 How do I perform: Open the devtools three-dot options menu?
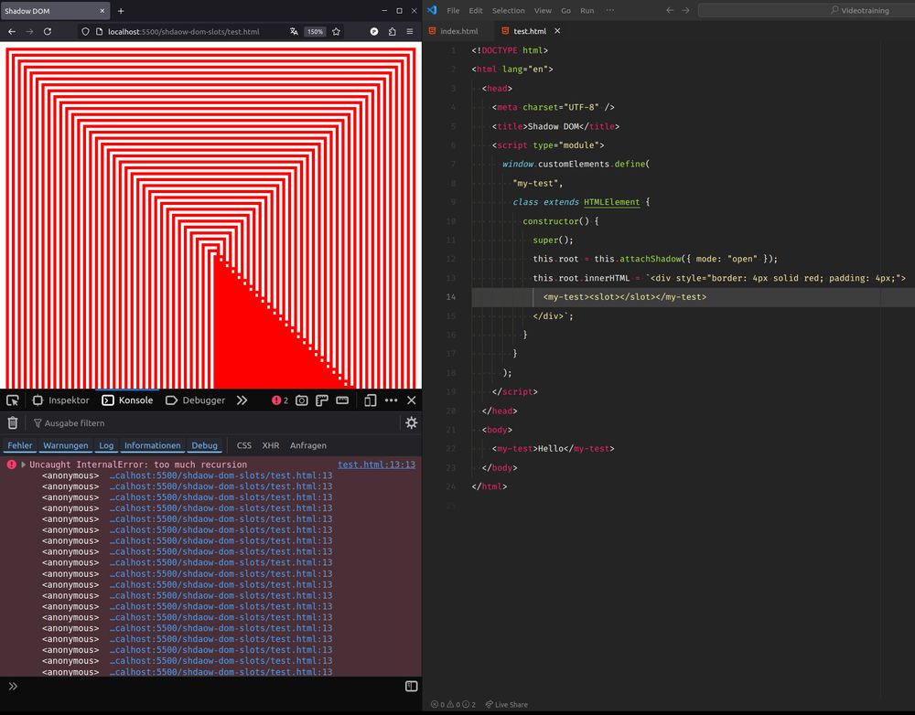tap(391, 400)
